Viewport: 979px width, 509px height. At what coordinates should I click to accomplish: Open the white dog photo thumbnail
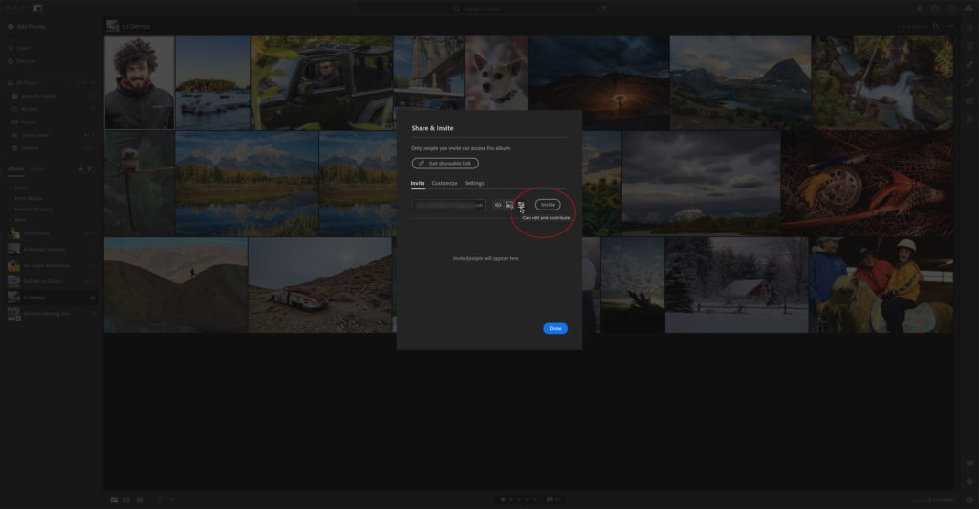[496, 73]
